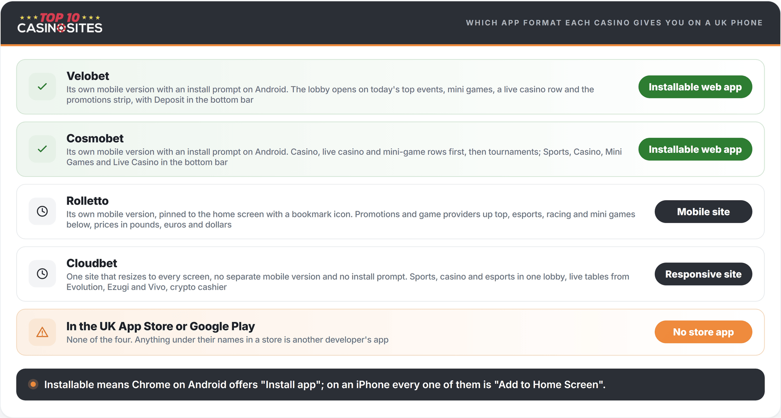
Task: Click the green checkmark icon beside Velobet
Action: [x=42, y=87]
